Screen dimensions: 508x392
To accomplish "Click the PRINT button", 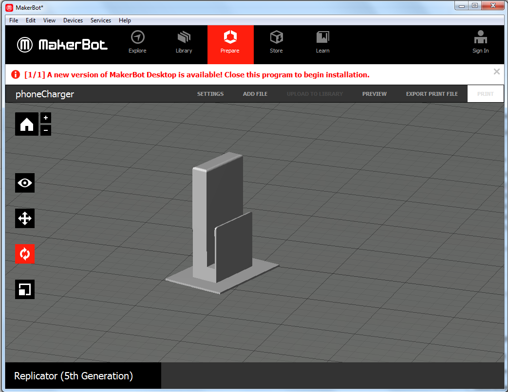I will [485, 94].
